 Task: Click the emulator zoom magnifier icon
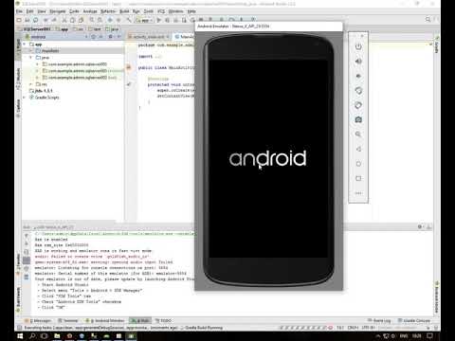[x=358, y=135]
